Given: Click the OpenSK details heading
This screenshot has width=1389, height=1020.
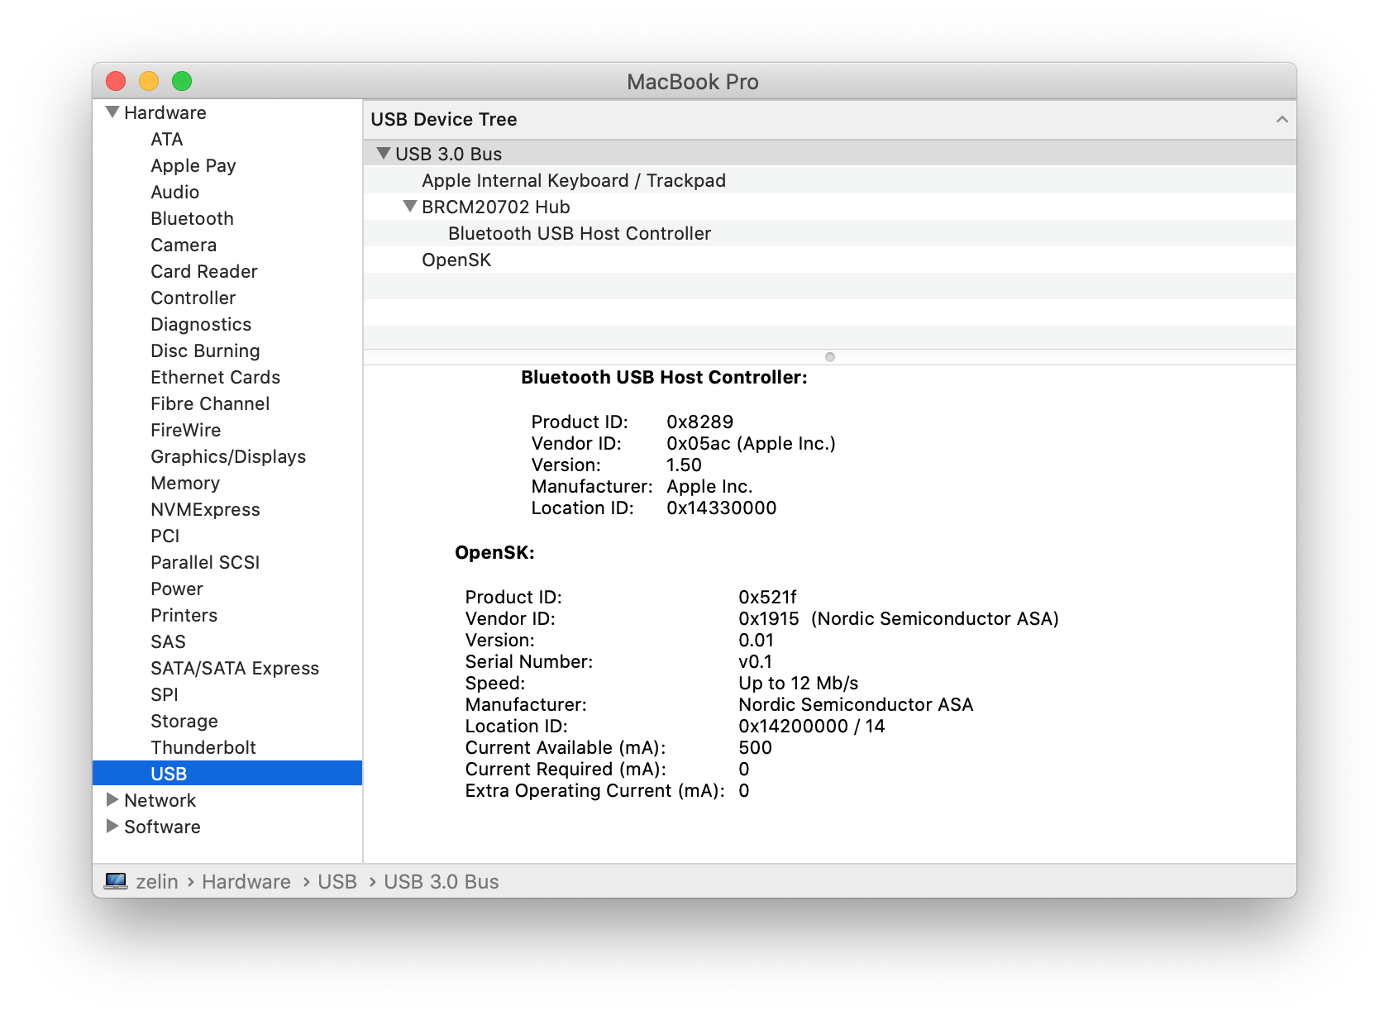Looking at the screenshot, I should click(x=494, y=552).
